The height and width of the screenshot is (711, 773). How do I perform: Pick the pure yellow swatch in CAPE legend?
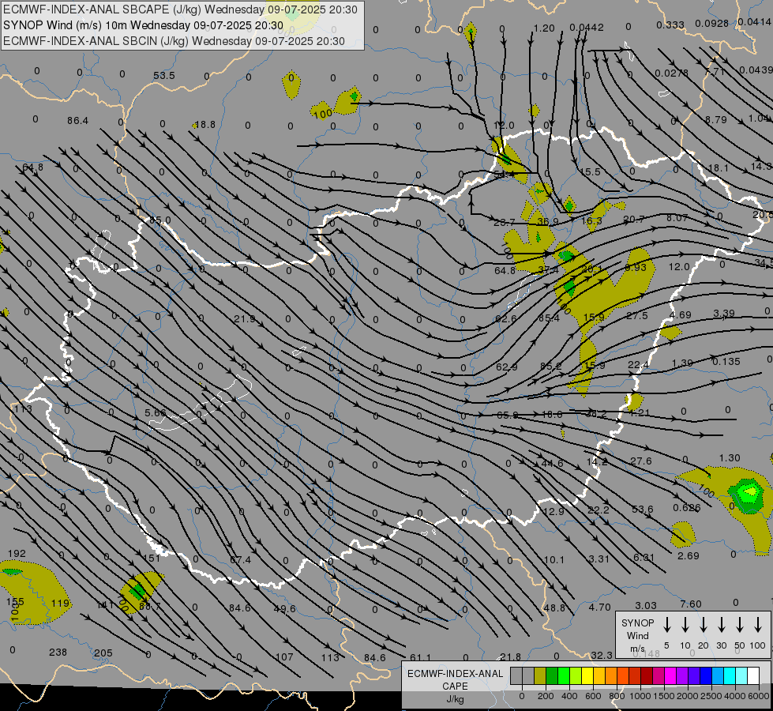[587, 675]
